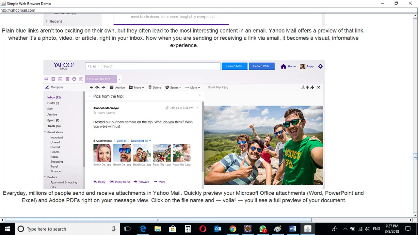418x235 pixels.
Task: Open the Sent folder
Action: pos(50,109)
